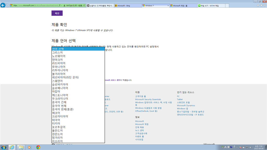This screenshot has height=150, width=267.
Task: Pick 리투아니아어 from the language list
Action: coord(78,70)
